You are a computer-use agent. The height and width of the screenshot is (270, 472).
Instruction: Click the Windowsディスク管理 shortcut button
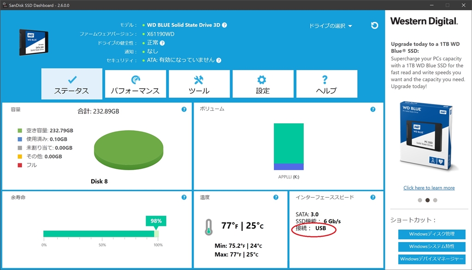431,234
